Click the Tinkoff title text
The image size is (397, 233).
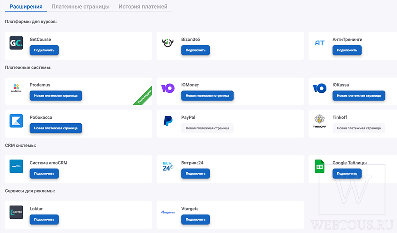click(x=340, y=117)
